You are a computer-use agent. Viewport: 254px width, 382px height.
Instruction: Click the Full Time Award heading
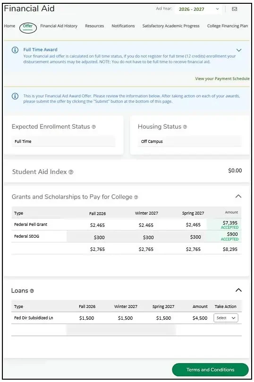40,50
